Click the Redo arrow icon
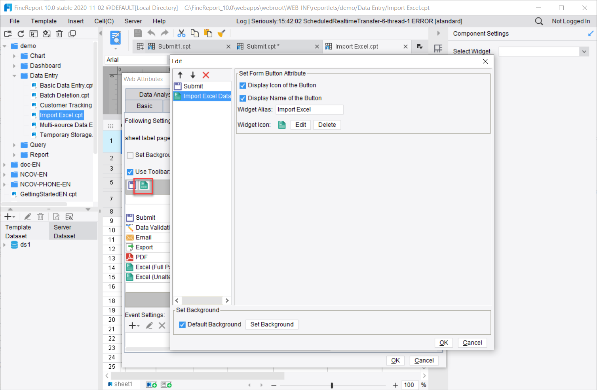Viewport: 597px width, 390px height. click(165, 33)
